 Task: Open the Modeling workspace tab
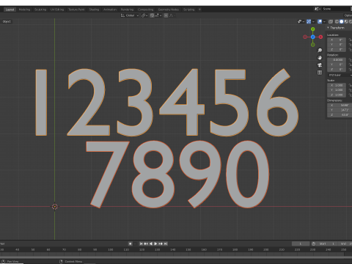(24, 10)
